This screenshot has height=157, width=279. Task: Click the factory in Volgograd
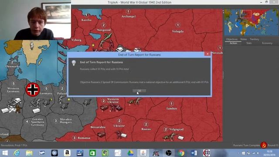[x=180, y=138]
